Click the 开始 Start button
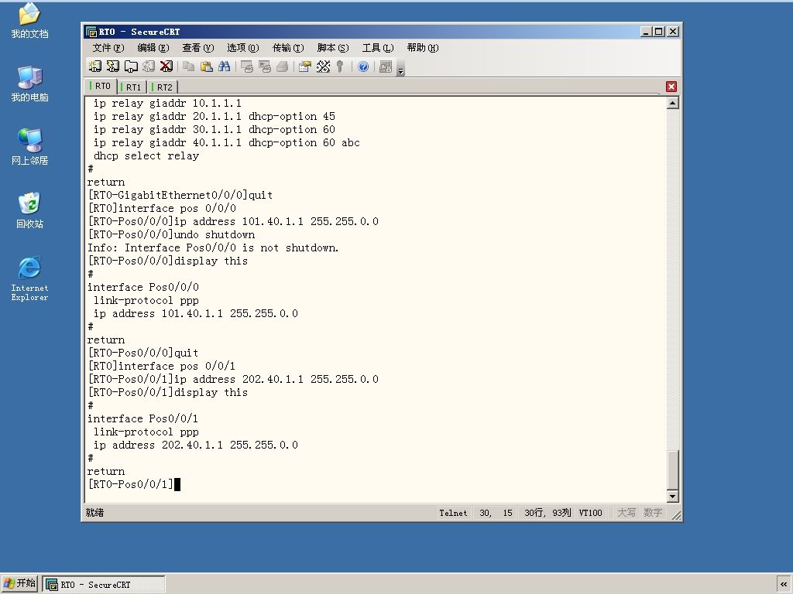Image resolution: width=793 pixels, height=594 pixels. [19, 583]
